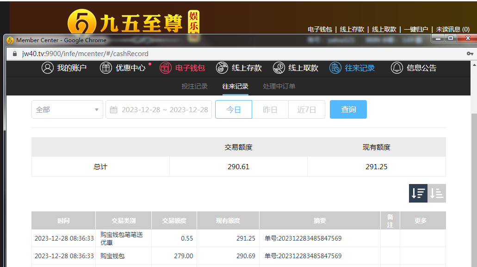The width and height of the screenshot is (477, 267).
Task: Sort records in ascending order
Action: (437, 193)
